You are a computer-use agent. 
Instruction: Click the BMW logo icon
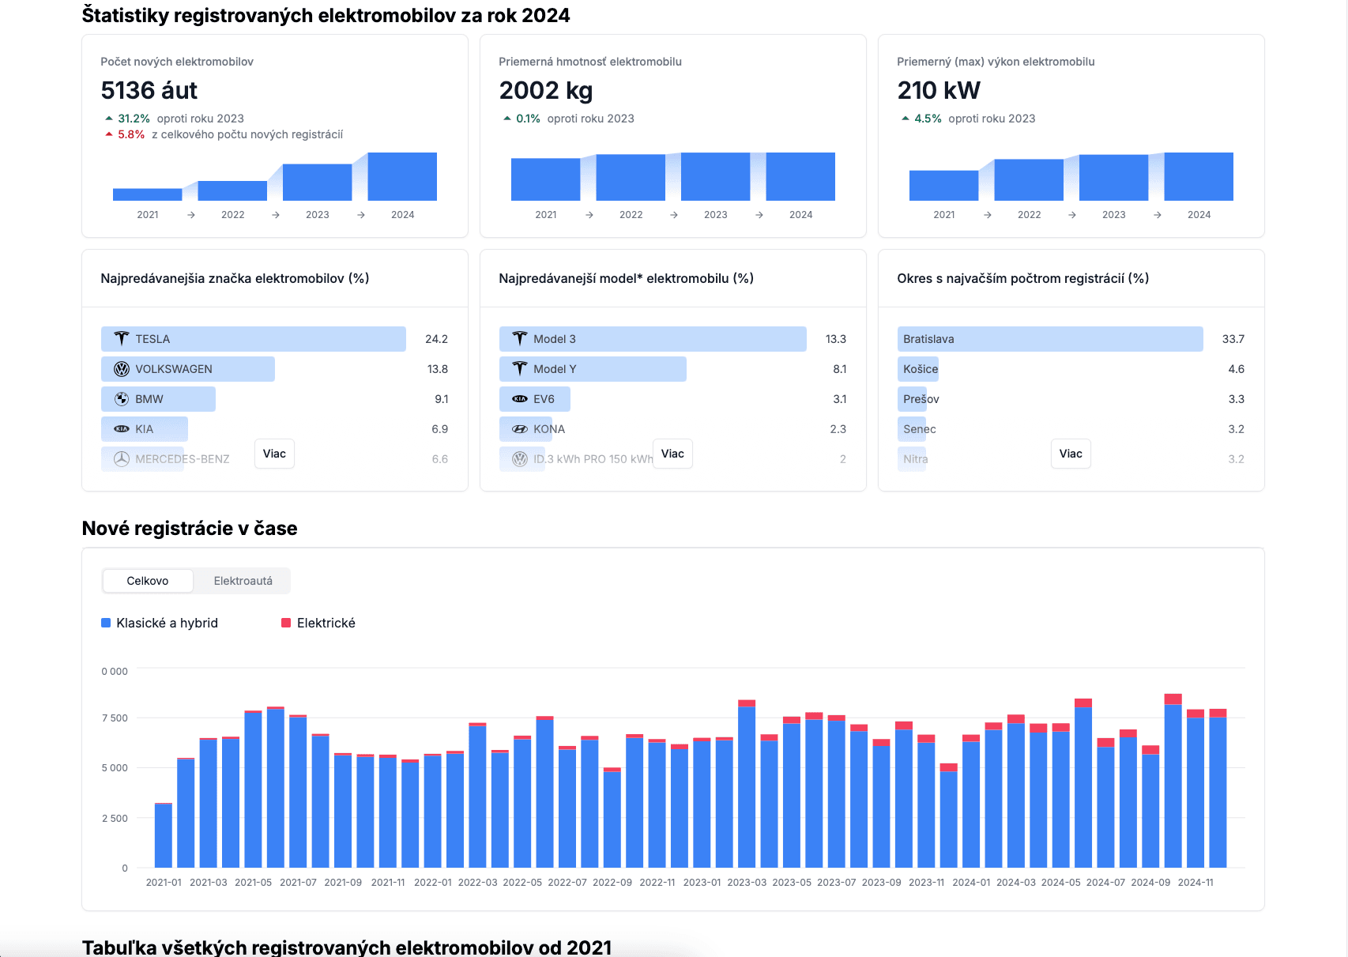coord(122,399)
